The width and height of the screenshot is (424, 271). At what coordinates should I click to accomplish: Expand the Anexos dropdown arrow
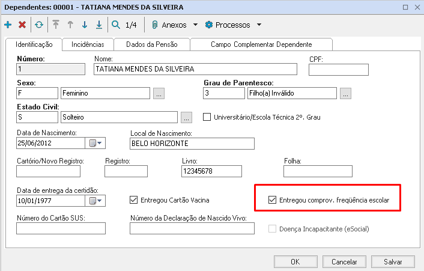(x=195, y=25)
